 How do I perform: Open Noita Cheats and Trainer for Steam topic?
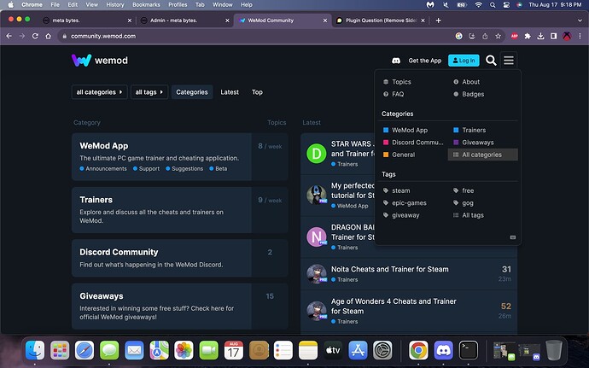389,269
